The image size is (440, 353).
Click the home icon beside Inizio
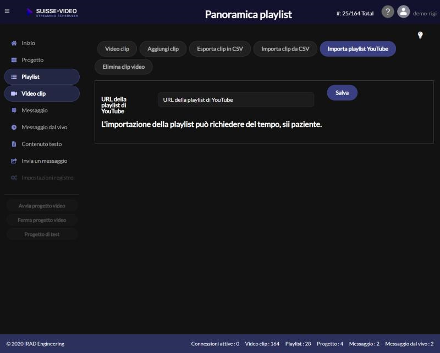point(14,43)
